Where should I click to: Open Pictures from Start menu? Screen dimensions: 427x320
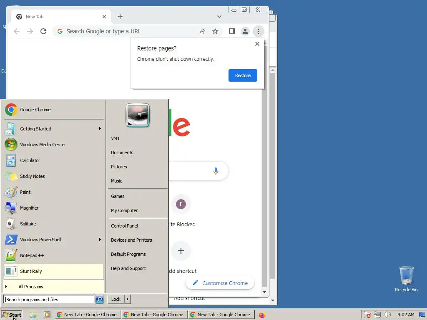click(138, 167)
